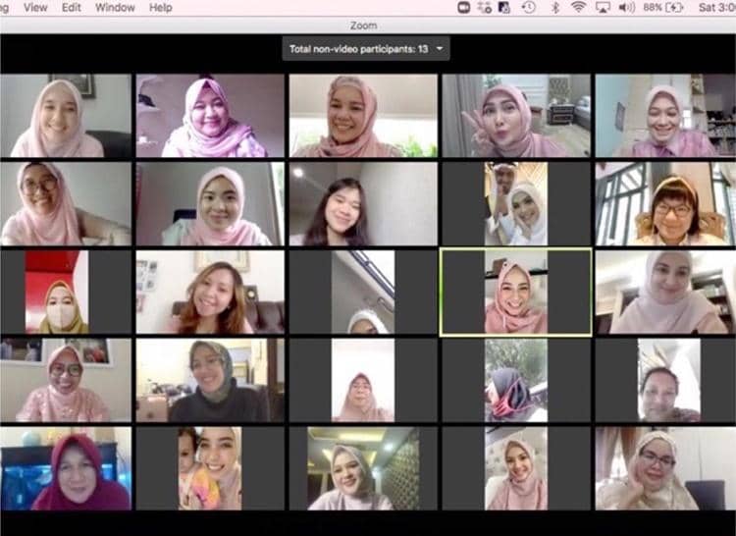This screenshot has height=536, width=736.
Task: Open the Wi-Fi menu bar icon
Action: click(x=579, y=7)
